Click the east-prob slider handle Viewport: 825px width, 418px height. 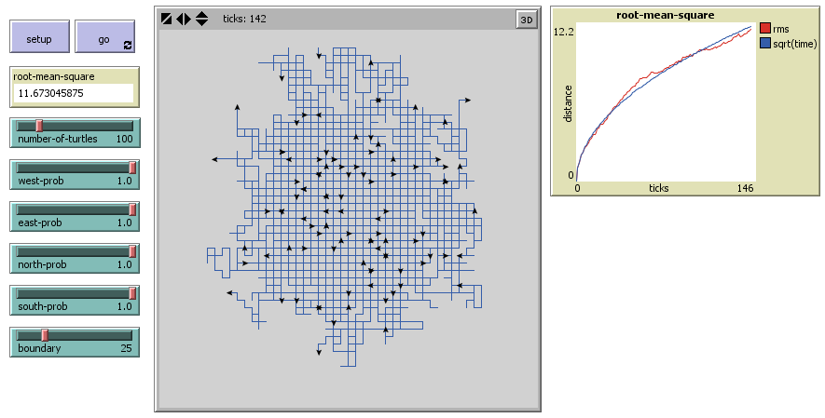click(x=132, y=209)
